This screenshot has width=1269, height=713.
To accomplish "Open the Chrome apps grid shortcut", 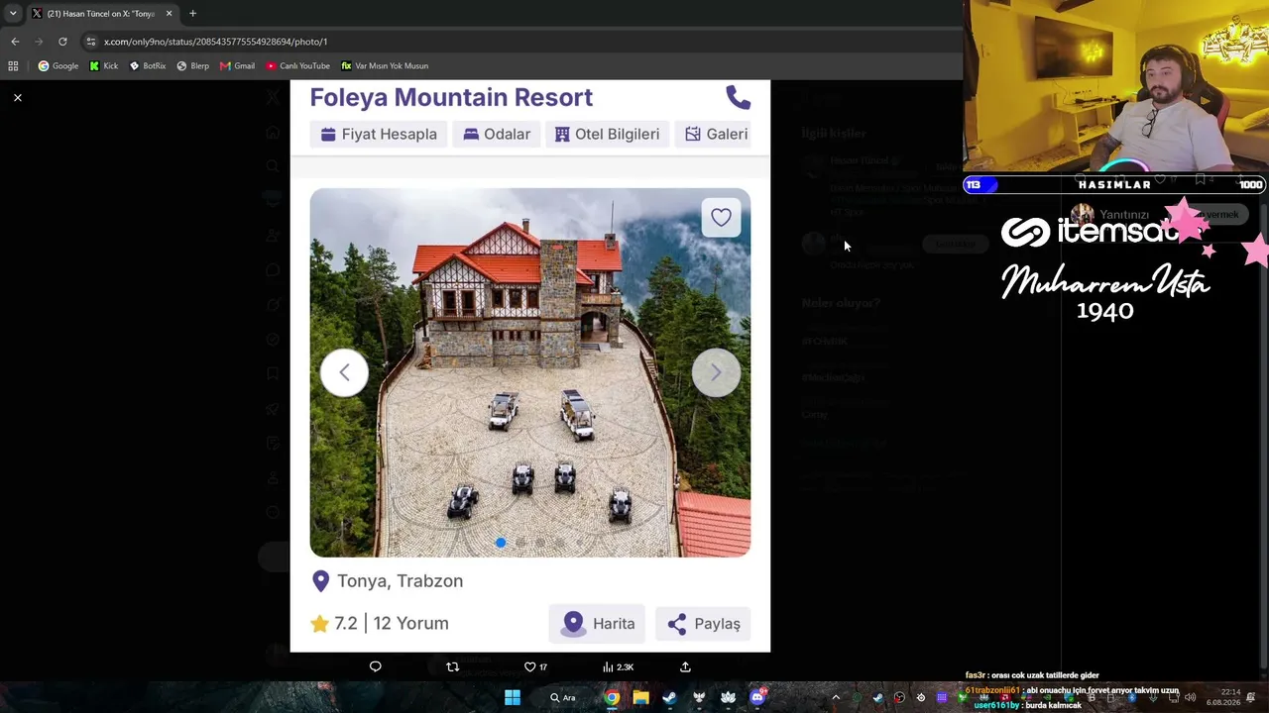I will click(13, 66).
